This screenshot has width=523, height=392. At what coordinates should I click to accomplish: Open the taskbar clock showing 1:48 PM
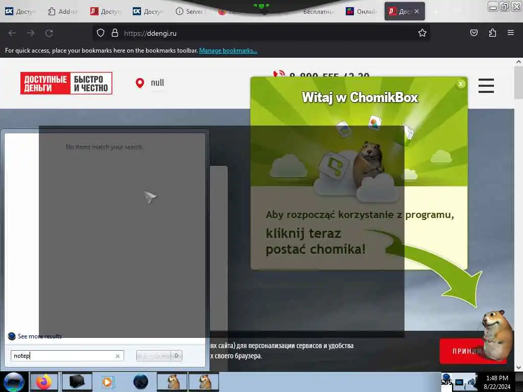coord(497,382)
